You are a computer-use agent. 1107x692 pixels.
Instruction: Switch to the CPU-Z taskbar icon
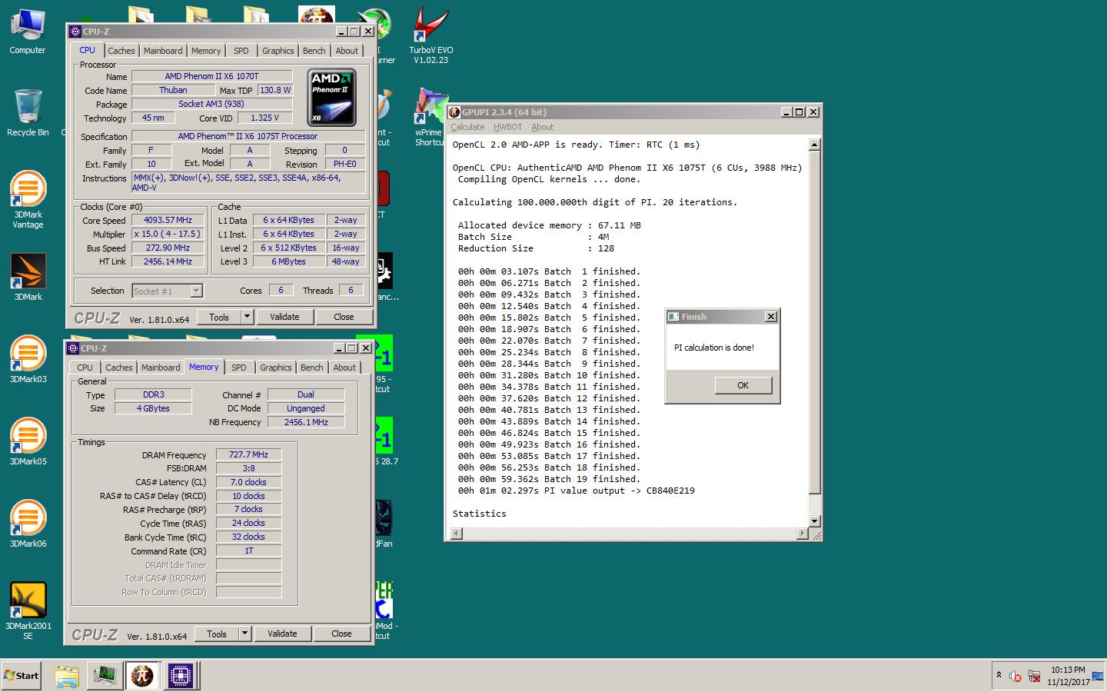click(x=180, y=676)
